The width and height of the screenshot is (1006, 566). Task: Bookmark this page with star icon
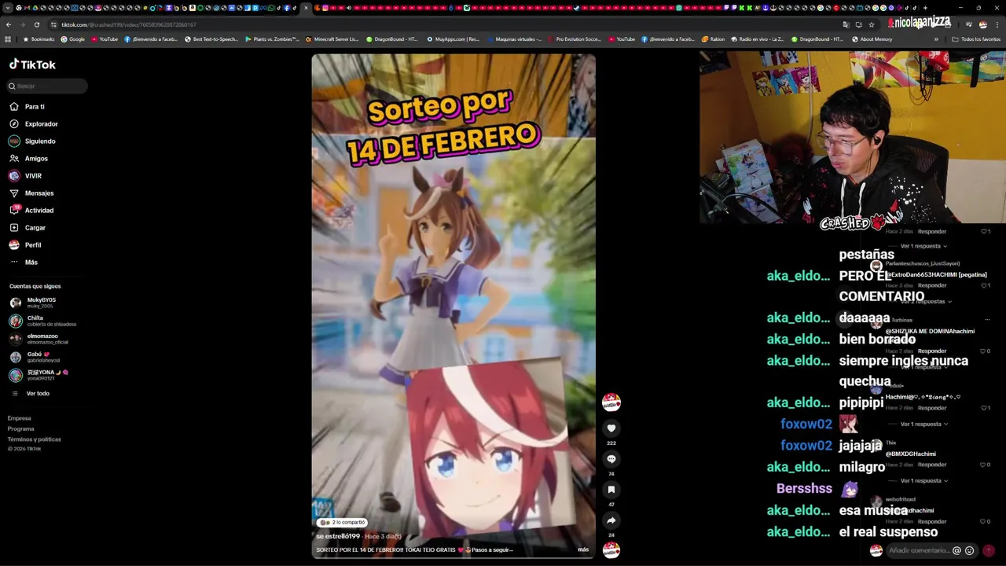pos(872,24)
